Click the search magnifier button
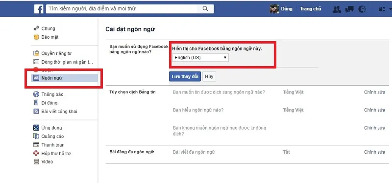Viewport: 392px width, 183px height. coord(205,9)
